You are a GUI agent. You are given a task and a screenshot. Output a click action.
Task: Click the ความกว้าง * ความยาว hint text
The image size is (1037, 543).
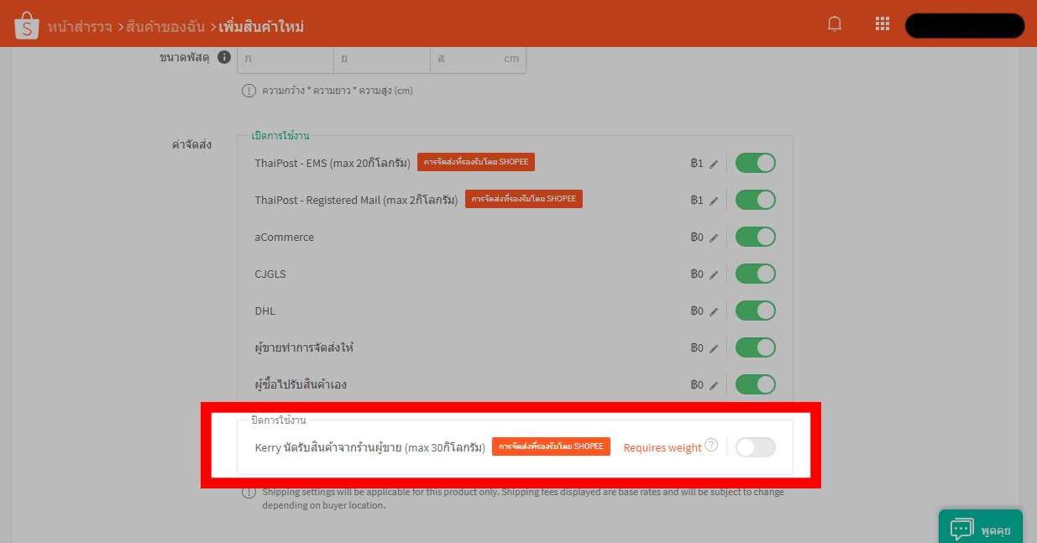coord(338,91)
